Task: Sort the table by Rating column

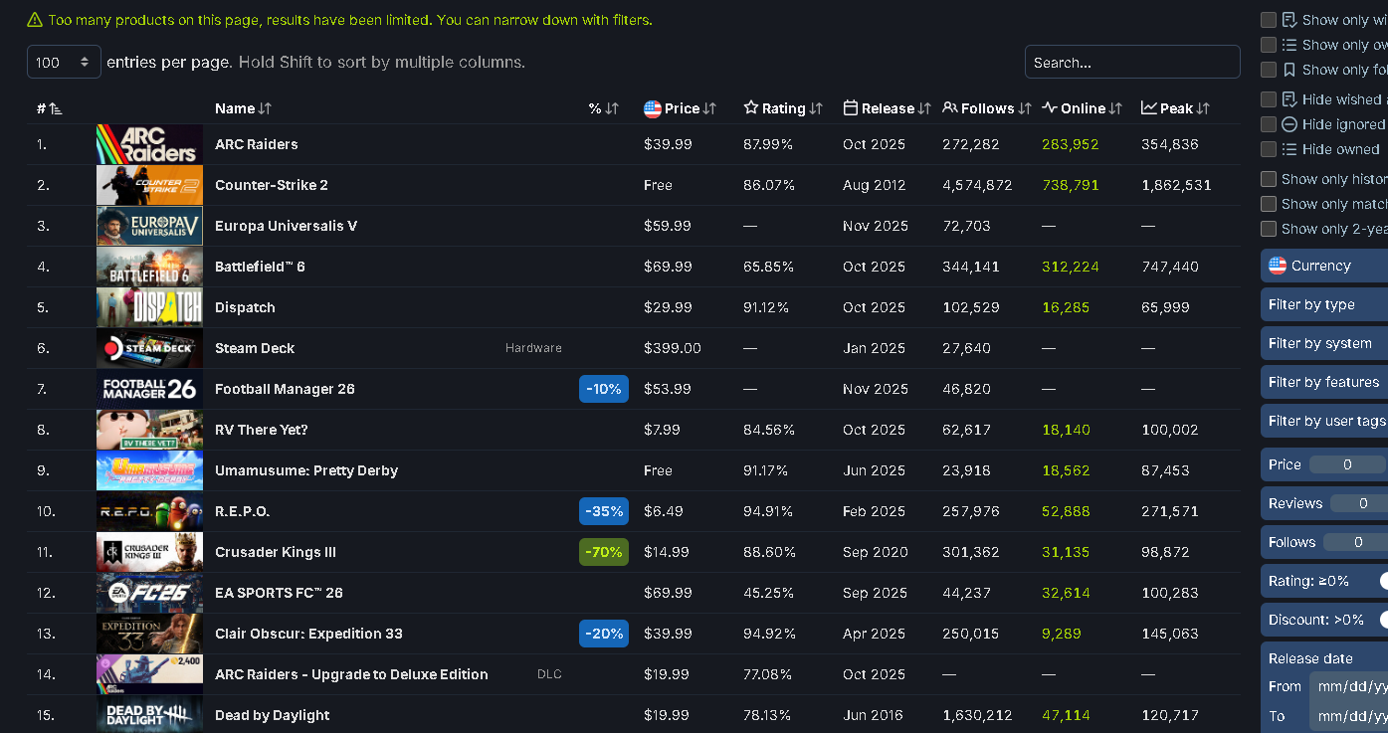Action: tap(783, 108)
